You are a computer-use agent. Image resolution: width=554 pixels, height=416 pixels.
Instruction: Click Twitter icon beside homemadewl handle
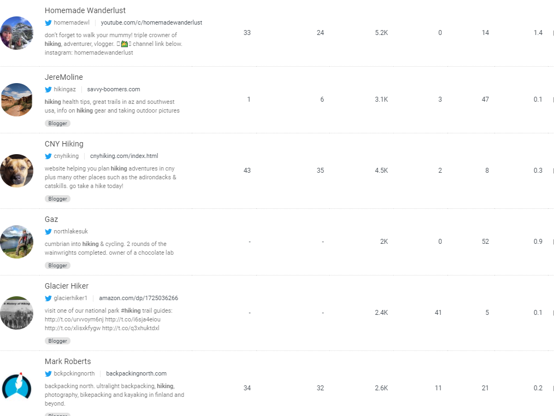click(49, 22)
